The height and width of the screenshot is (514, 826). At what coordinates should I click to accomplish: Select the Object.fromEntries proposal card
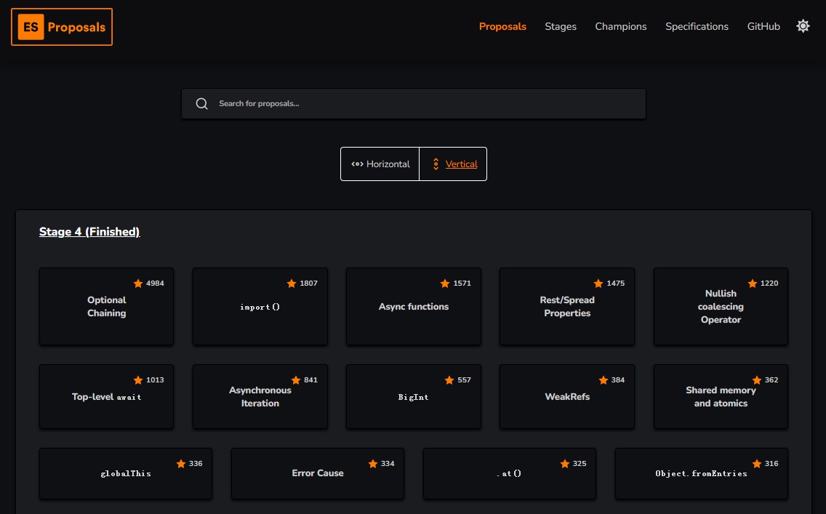(701, 474)
